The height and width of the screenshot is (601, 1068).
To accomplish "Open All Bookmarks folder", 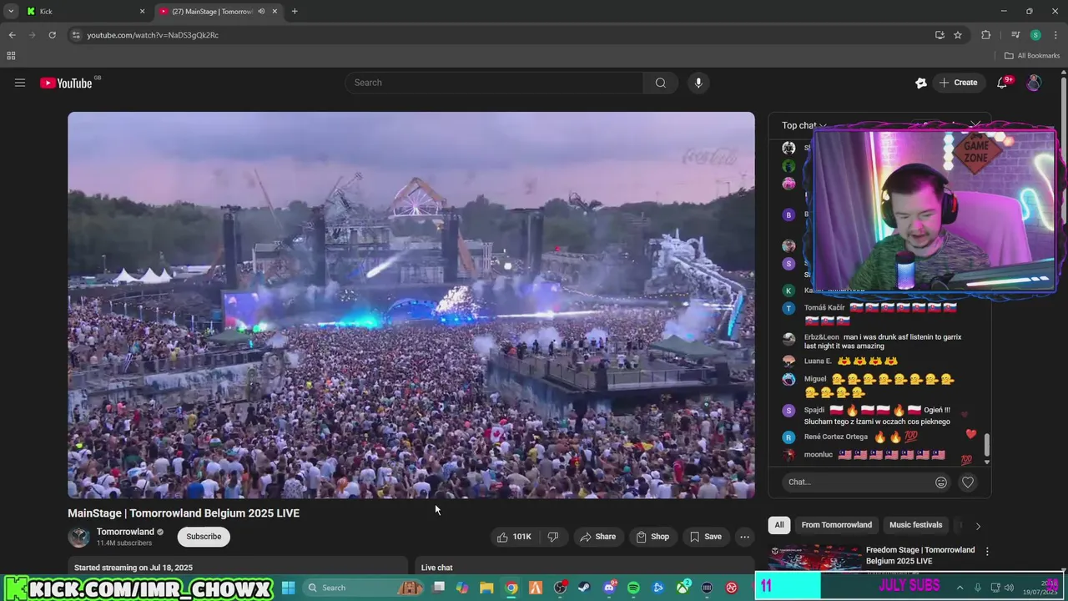I will [1032, 56].
